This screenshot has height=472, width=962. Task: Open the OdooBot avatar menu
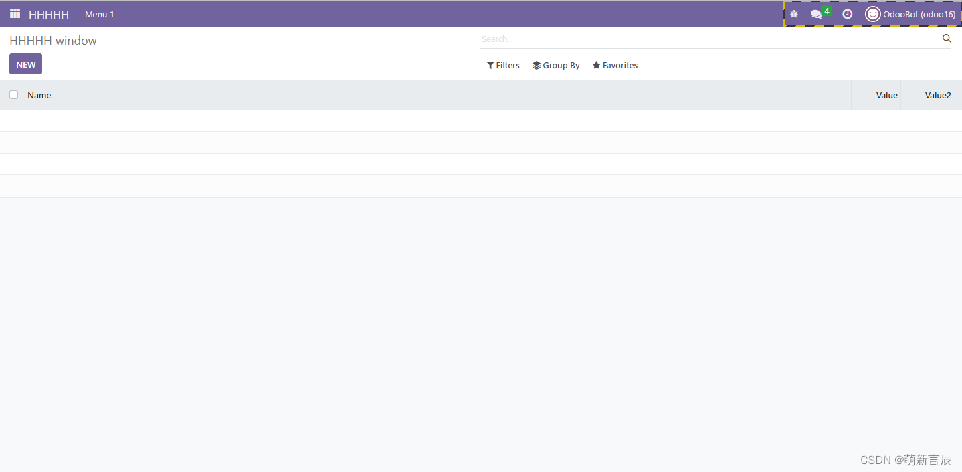pyautogui.click(x=872, y=13)
